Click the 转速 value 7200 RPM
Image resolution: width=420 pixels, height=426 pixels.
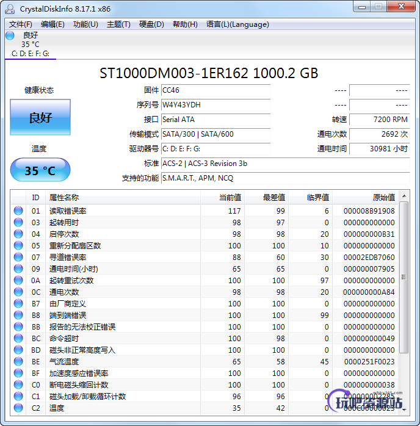[x=380, y=120]
